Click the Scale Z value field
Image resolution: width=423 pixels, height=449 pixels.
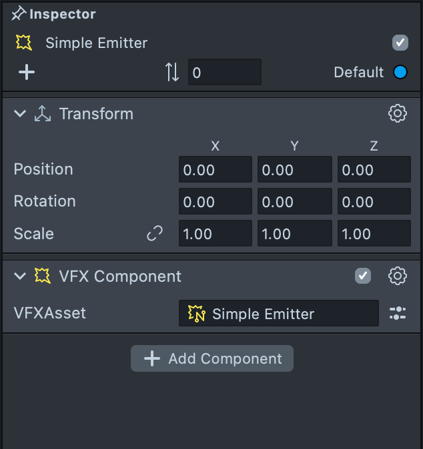coord(374,233)
